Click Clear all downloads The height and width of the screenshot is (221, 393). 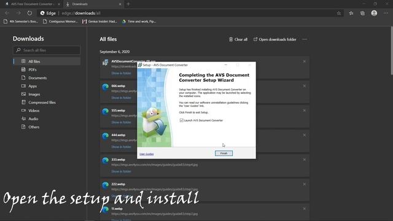click(x=238, y=39)
